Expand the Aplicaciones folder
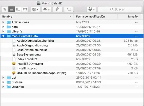The image size is (144, 106). click(3, 22)
